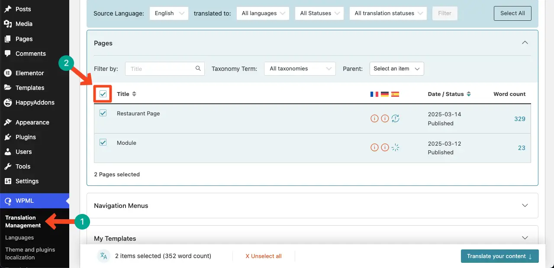Screen dimensions: 554x268
Task: Click the translate icon in bottom bar
Action: [x=103, y=256]
